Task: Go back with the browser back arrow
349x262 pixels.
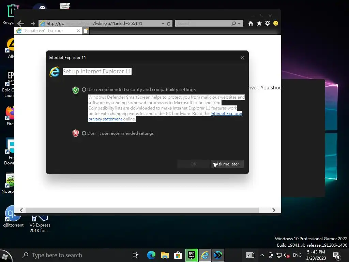Action: [21, 24]
